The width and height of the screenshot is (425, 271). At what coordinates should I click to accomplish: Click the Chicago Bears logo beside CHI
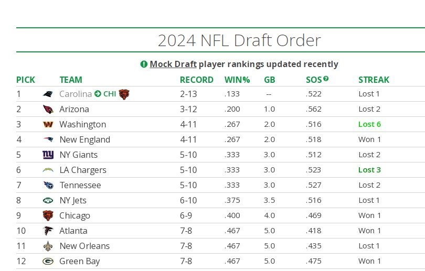(x=124, y=94)
